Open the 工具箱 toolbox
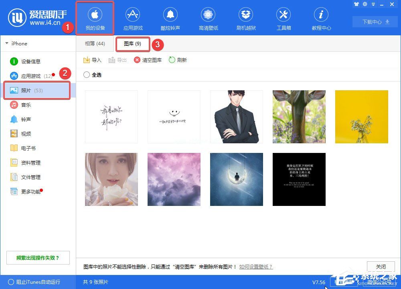 click(283, 18)
